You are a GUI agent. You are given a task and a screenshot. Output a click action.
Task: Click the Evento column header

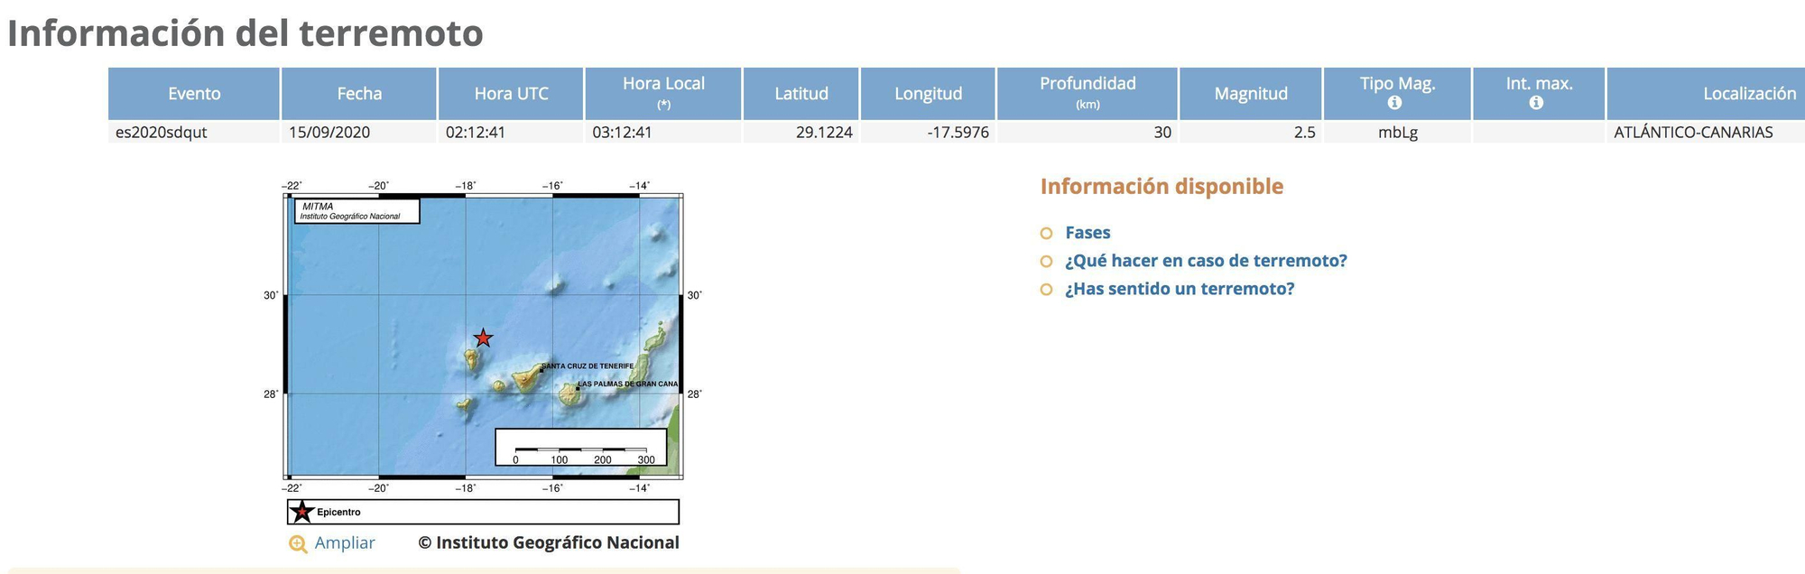(194, 94)
